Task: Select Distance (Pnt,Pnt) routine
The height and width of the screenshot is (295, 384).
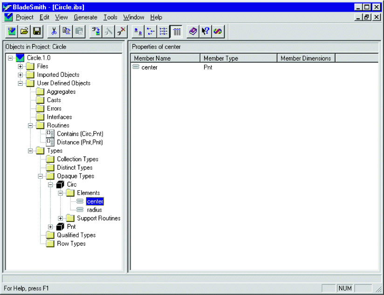Action: coord(80,142)
